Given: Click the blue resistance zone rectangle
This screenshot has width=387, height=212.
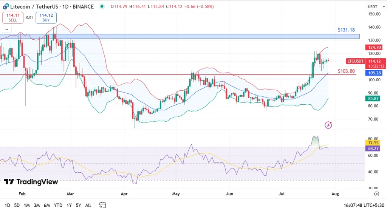Looking at the screenshot, I should pos(189,37).
